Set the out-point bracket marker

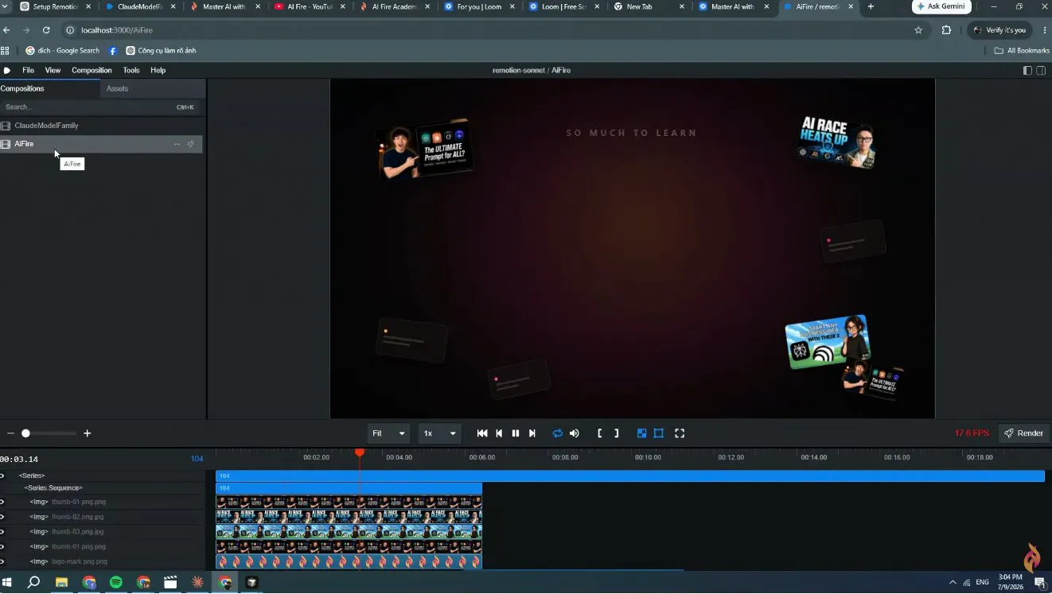coord(616,433)
